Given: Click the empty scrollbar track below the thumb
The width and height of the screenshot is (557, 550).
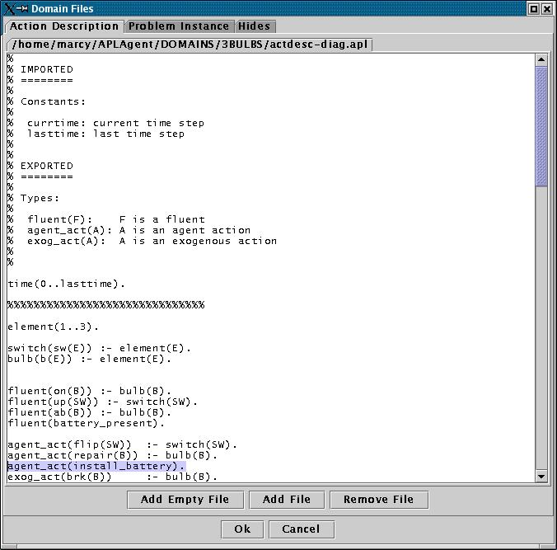Looking at the screenshot, I should point(541,330).
